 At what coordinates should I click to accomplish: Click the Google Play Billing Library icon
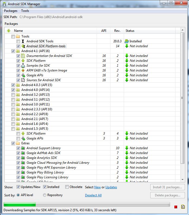tap(23, 172)
